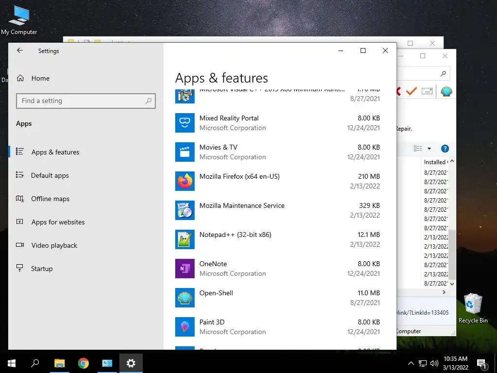Click the network tray icon
This screenshot has height=373, width=497.
(x=423, y=363)
